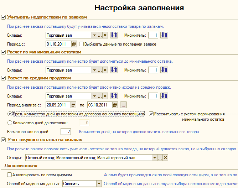Toggle Расчет по средним продажам checkbox

coord(3,78)
